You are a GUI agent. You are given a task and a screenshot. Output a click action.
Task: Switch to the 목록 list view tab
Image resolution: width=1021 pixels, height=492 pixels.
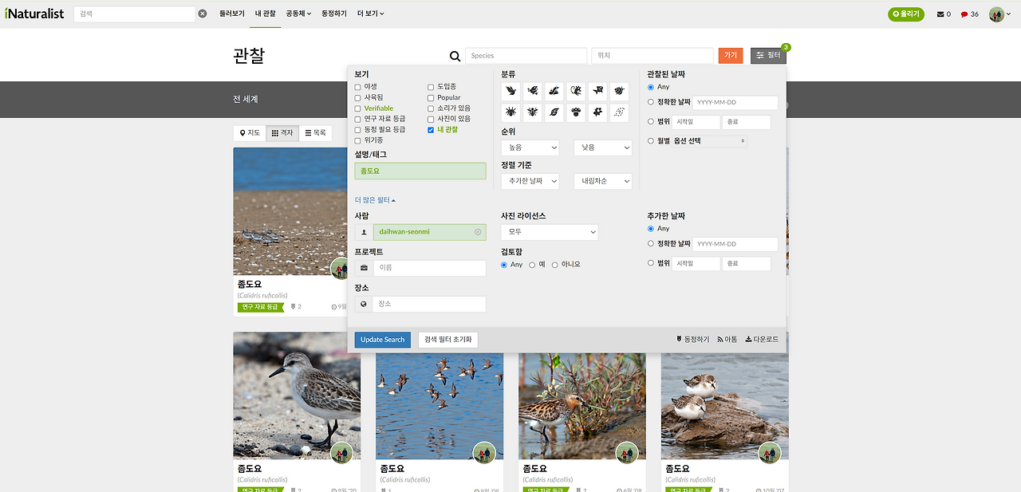(316, 132)
